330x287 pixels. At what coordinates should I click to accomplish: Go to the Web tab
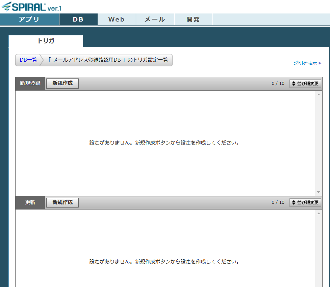(117, 20)
